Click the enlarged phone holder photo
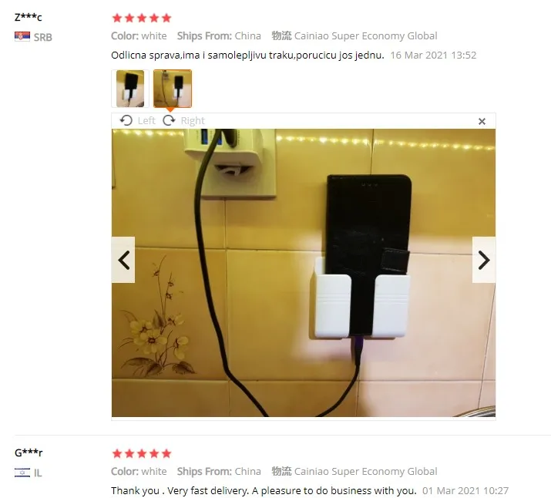 [304, 273]
